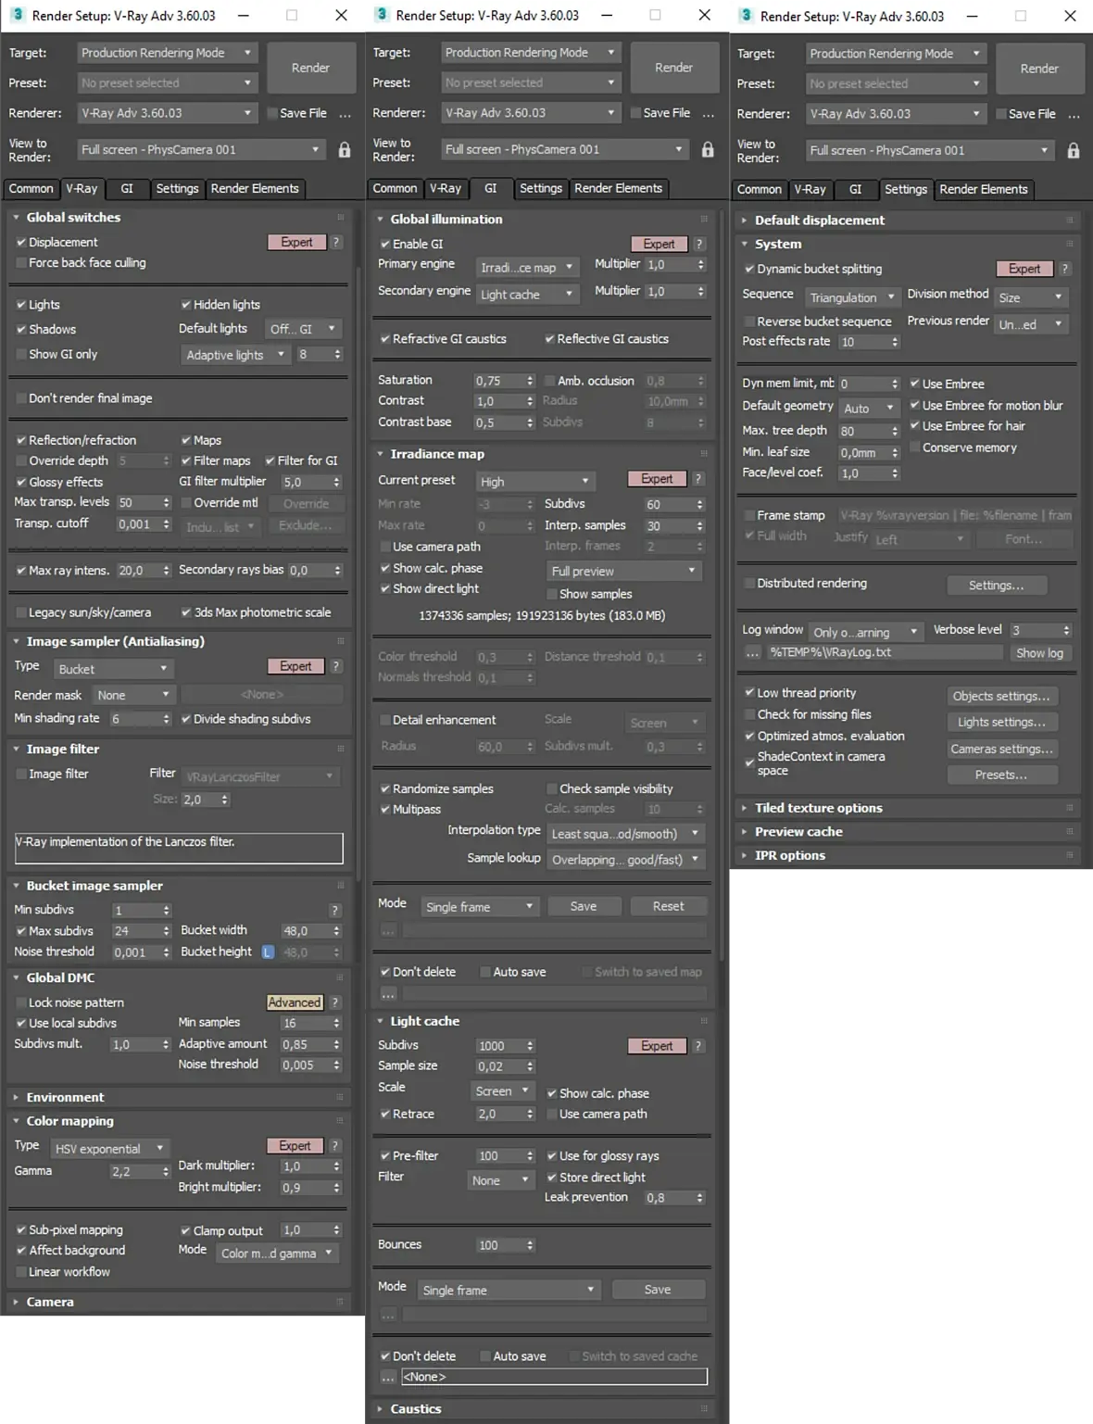Click the Bounces 100 field

[499, 1245]
